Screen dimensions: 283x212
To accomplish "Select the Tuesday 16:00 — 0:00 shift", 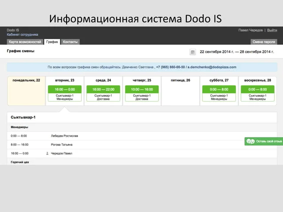I will tap(65, 93).
